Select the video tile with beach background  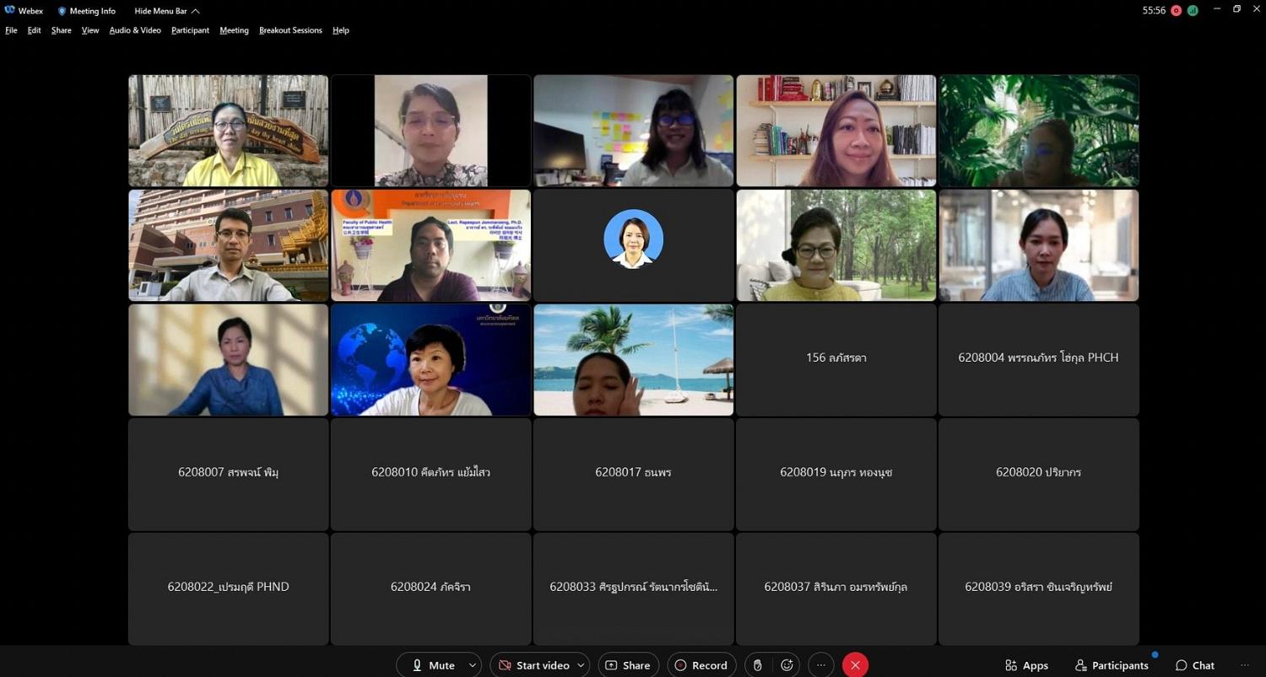(x=634, y=360)
